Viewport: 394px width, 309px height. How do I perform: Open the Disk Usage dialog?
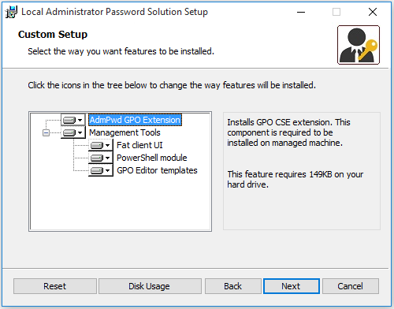coord(150,286)
